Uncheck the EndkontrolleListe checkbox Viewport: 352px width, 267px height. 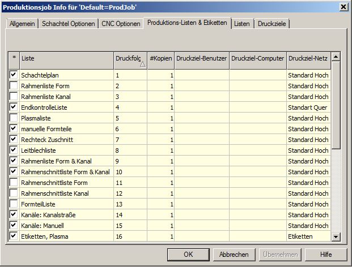coord(13,107)
